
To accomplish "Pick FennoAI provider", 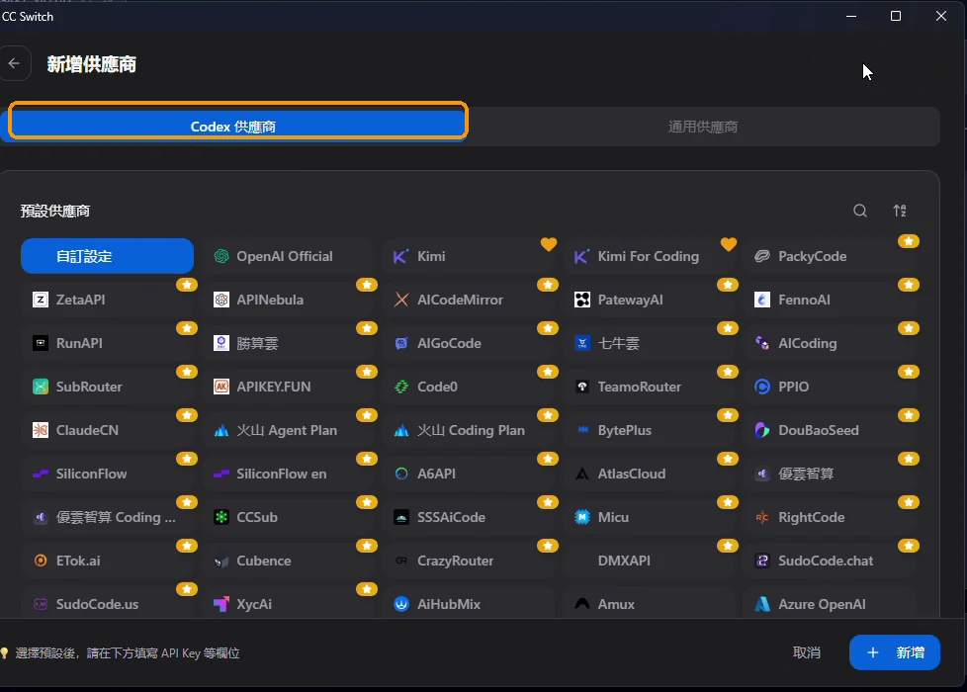I will pos(830,300).
